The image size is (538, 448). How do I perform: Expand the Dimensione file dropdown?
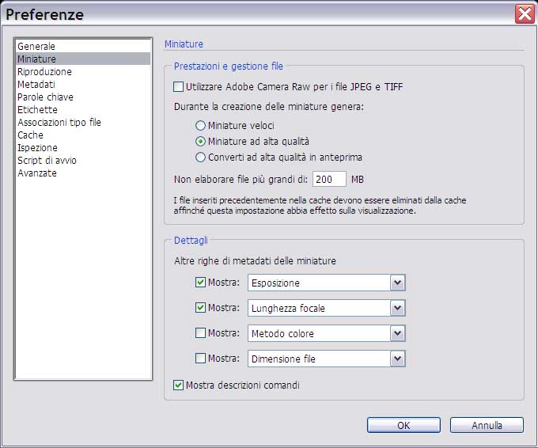coord(397,359)
